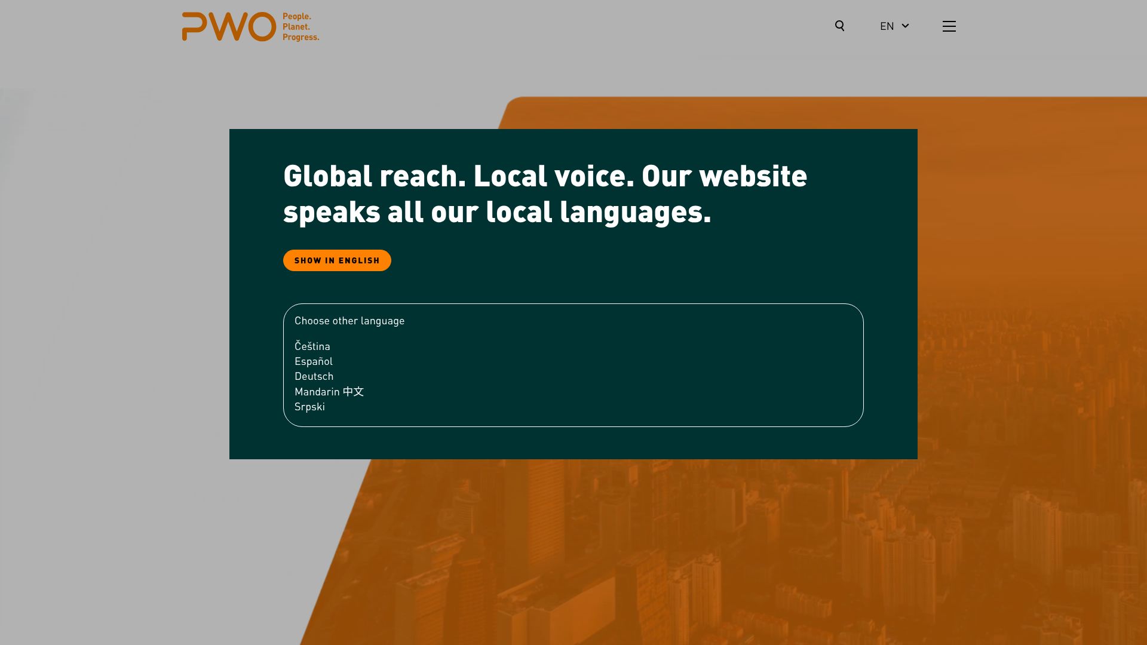Choose the Deutsch language option
Image resolution: width=1147 pixels, height=645 pixels.
coord(314,376)
